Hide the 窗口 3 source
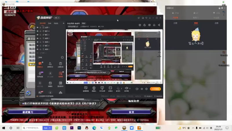Viewport: 232px width, 131px height. pyautogui.click(x=38, y=35)
